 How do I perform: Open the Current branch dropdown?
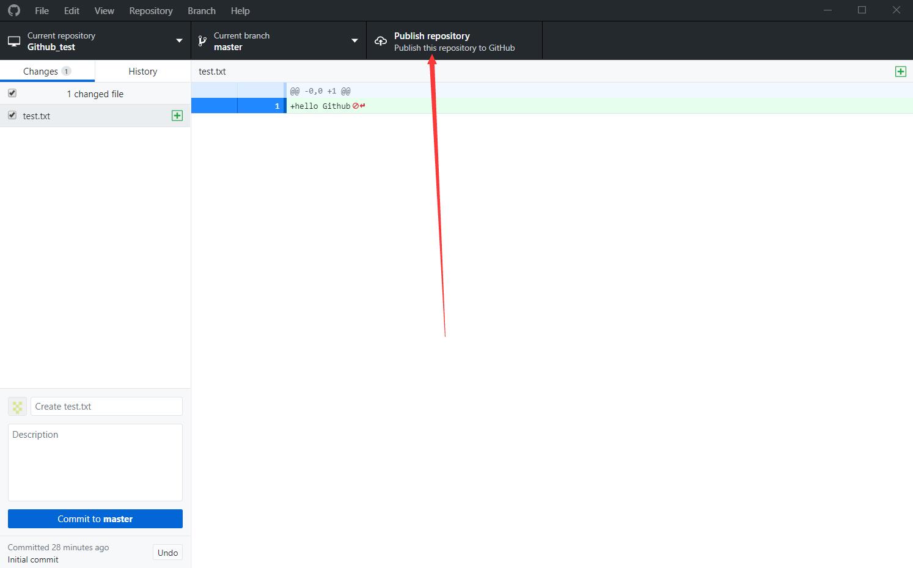tap(354, 41)
